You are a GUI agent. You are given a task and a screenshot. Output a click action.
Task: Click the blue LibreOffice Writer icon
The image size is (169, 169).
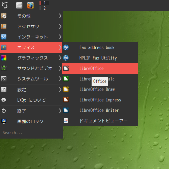click(66, 110)
